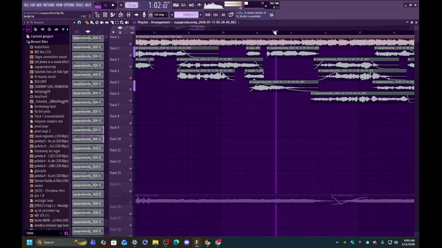Toggle mute dot for Track 1
The image size is (442, 248).
[x=131, y=44]
